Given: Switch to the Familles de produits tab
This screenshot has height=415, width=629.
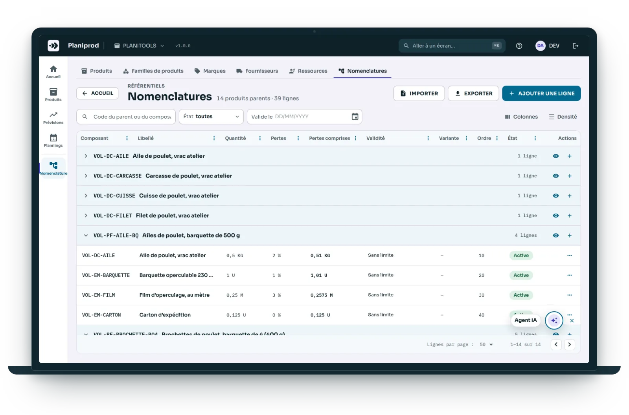Looking at the screenshot, I should tap(153, 71).
